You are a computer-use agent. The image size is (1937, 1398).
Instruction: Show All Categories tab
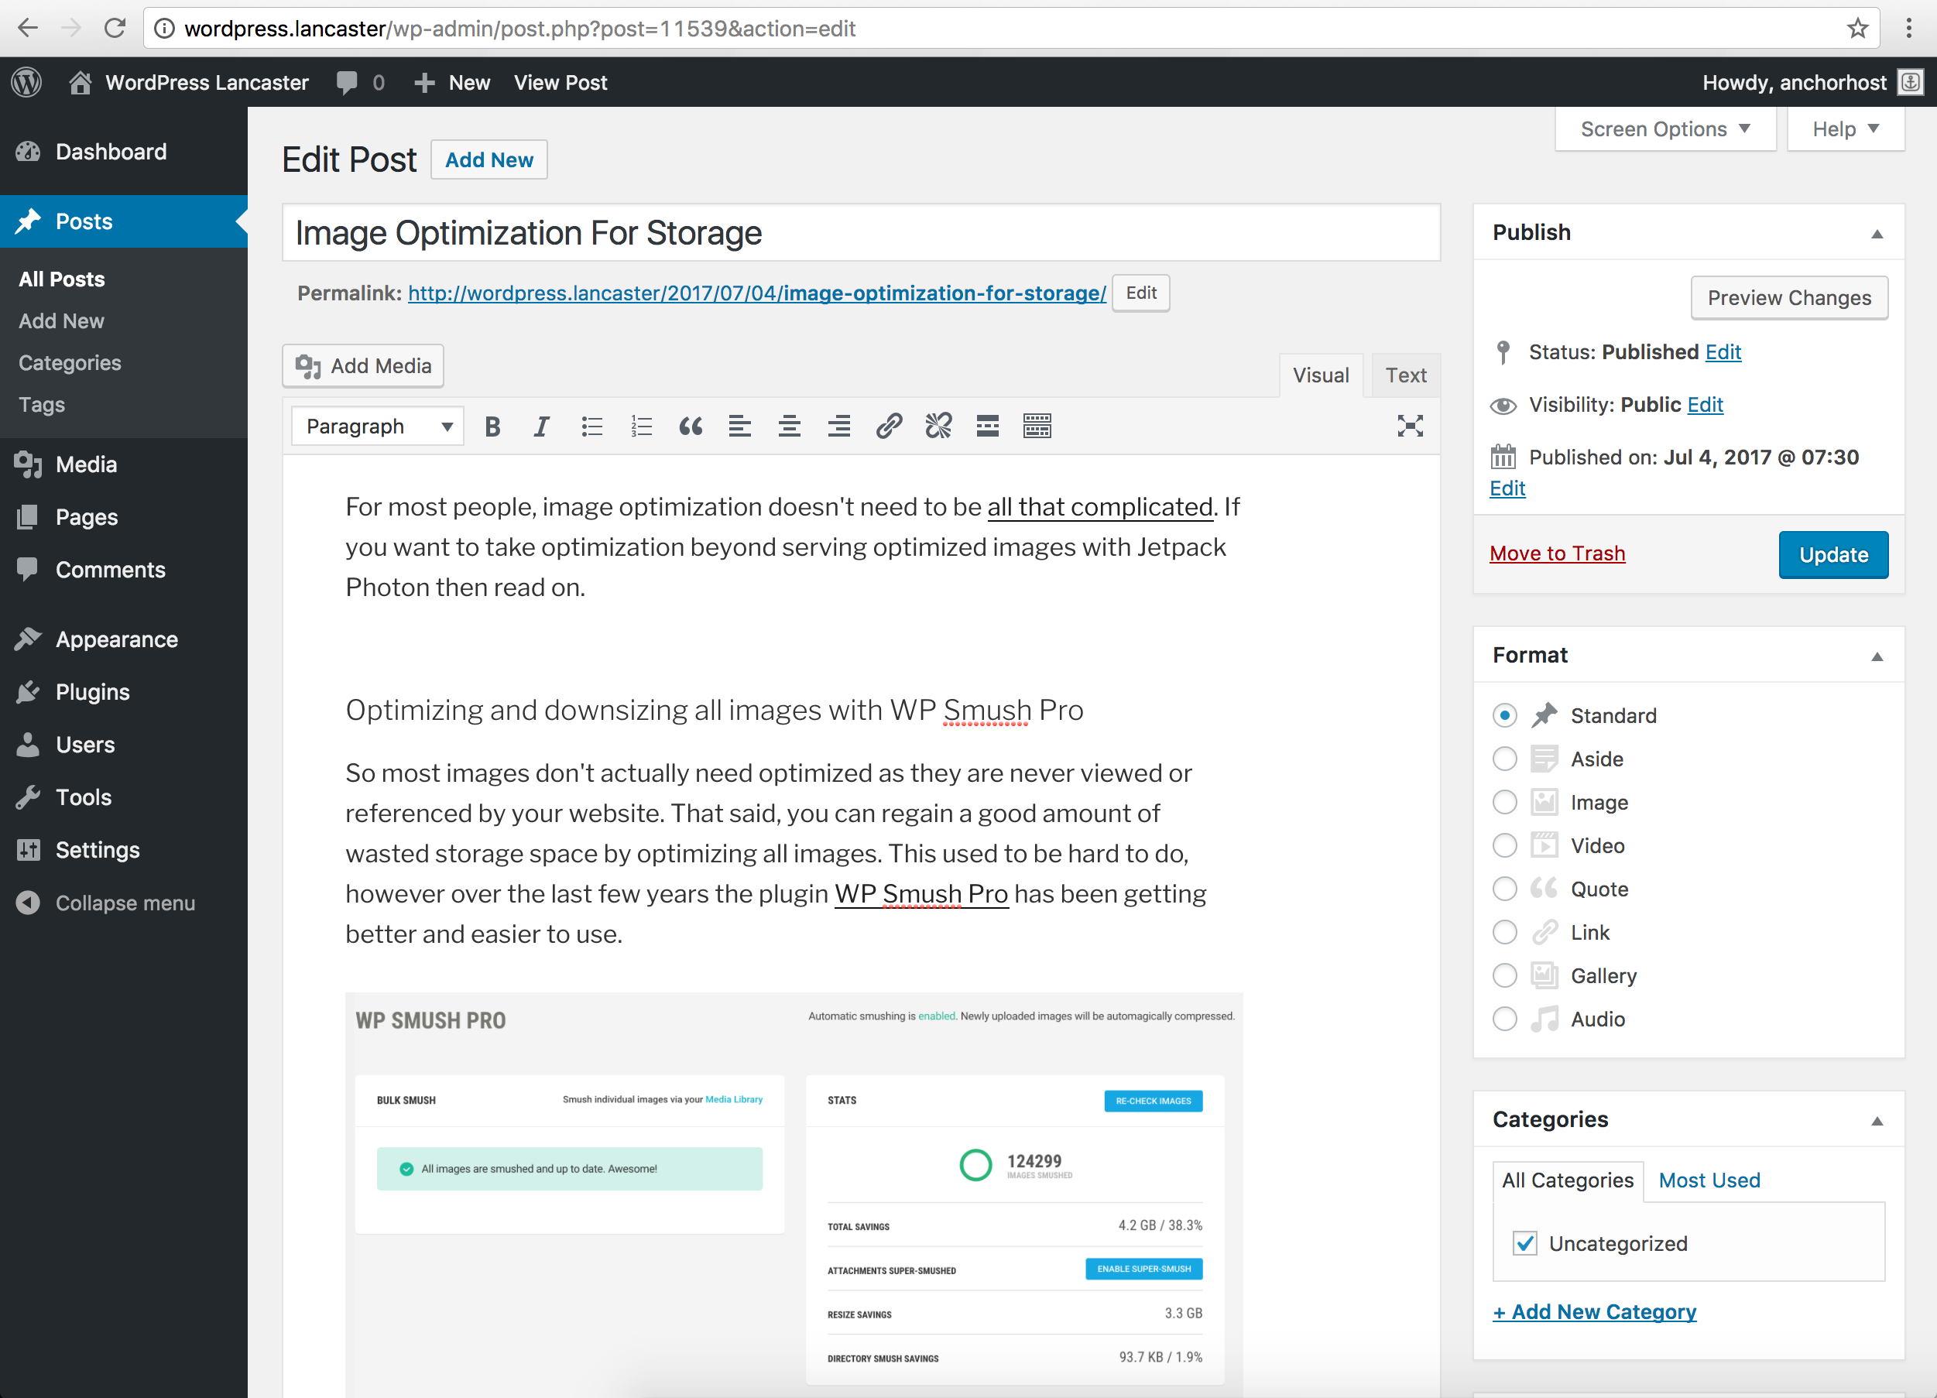pyautogui.click(x=1567, y=1181)
